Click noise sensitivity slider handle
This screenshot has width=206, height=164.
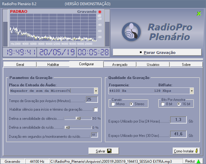[x=67, y=127]
